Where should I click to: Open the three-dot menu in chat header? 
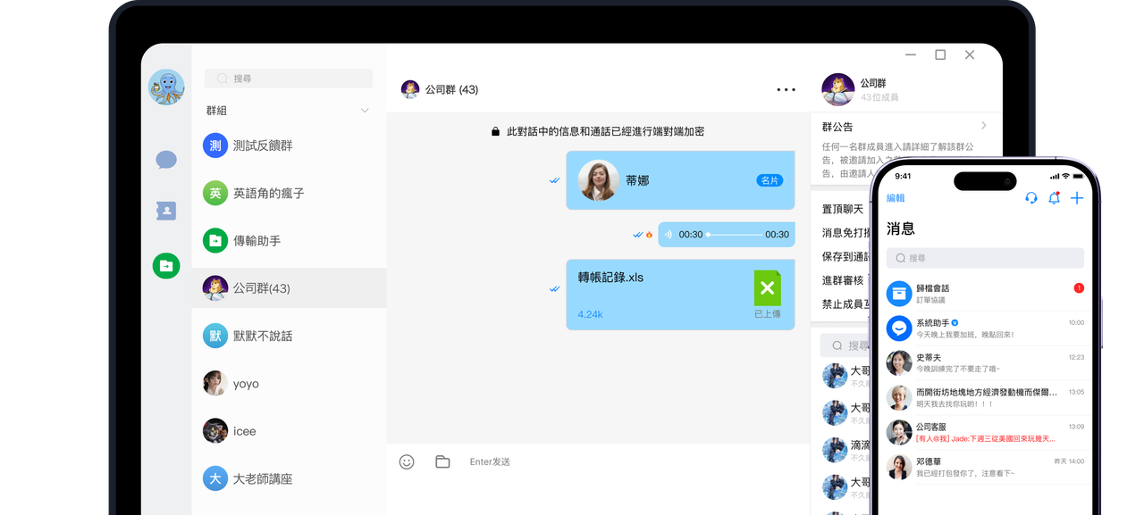coord(786,89)
